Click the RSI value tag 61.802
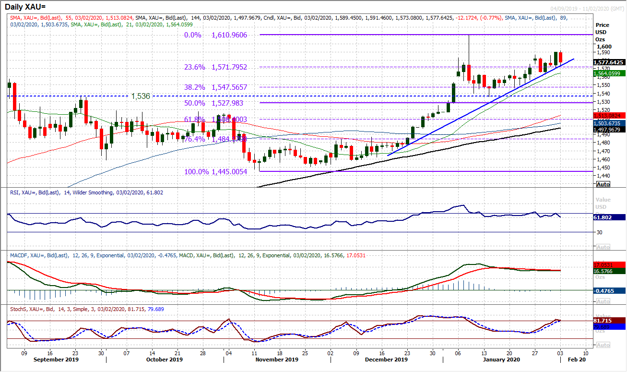 point(608,217)
